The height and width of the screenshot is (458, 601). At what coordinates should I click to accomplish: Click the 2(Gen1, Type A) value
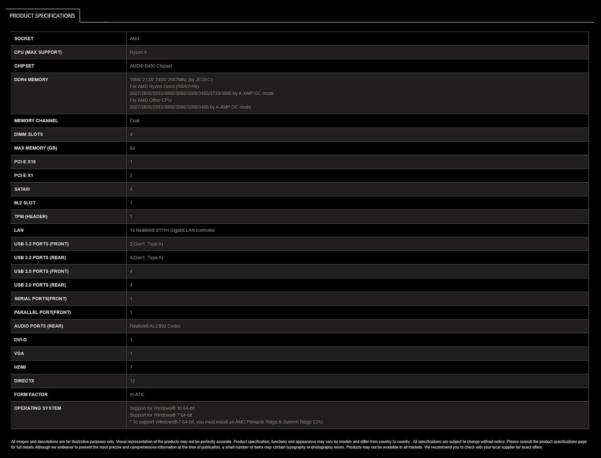point(146,243)
